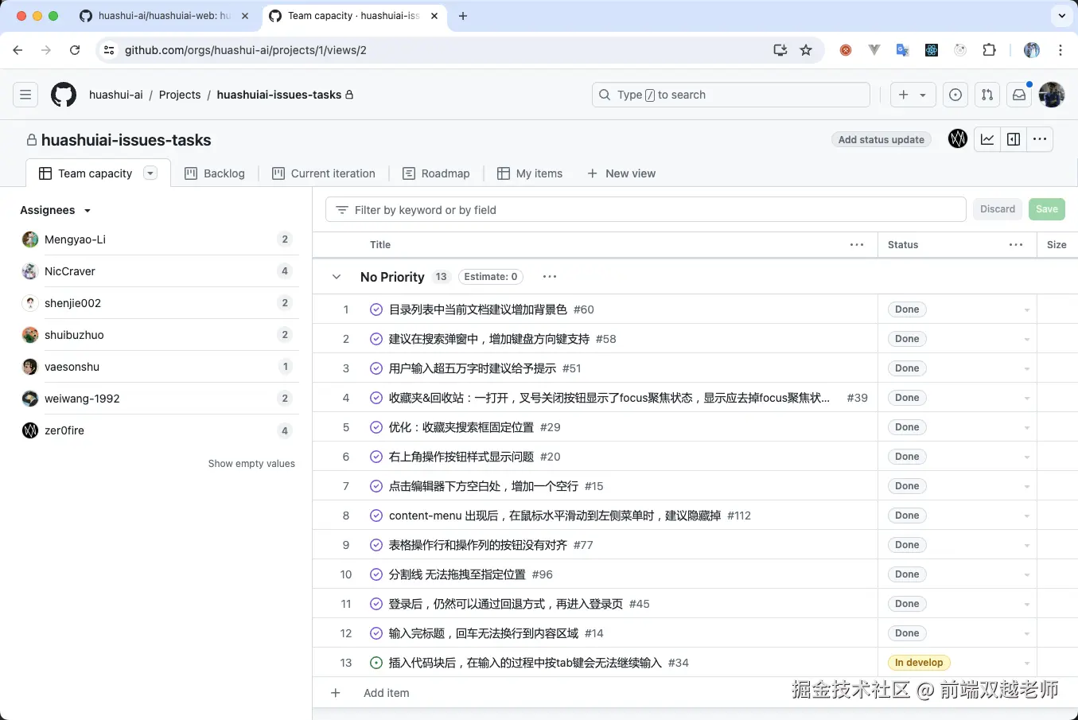Image resolution: width=1078 pixels, height=720 pixels.
Task: Open the Status dropdown for issue #34
Action: (x=1026, y=663)
